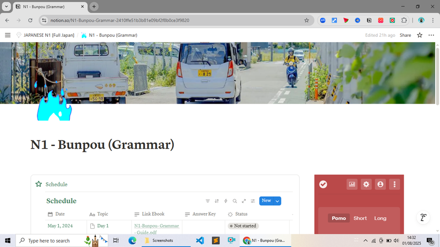Reload the Notion page
The height and width of the screenshot is (247, 440).
coord(30,20)
